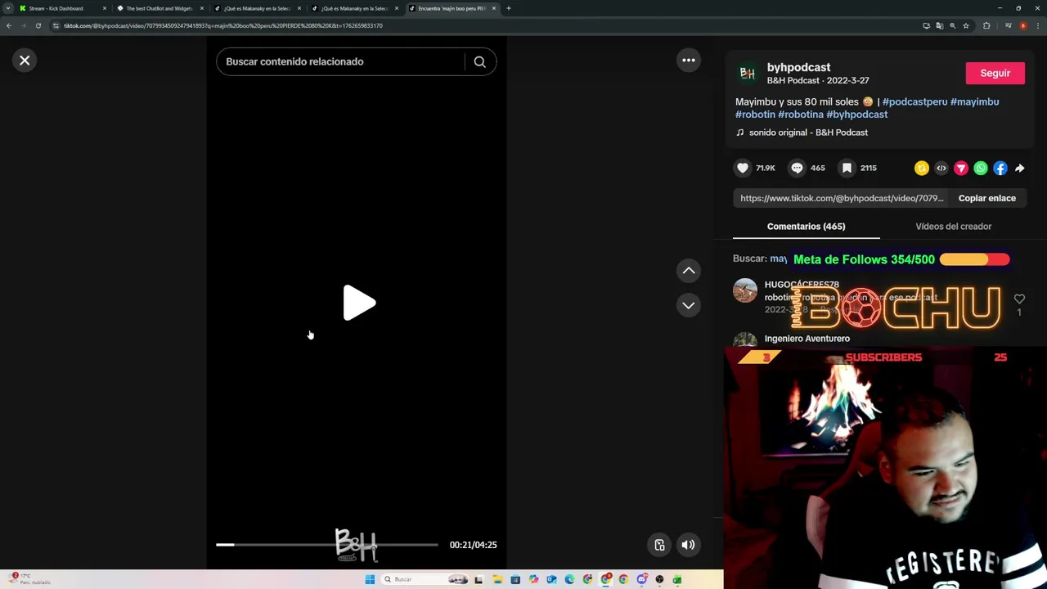Screen dimensions: 1047x589
Task: Select the video URL text field
Action: [x=842, y=198]
